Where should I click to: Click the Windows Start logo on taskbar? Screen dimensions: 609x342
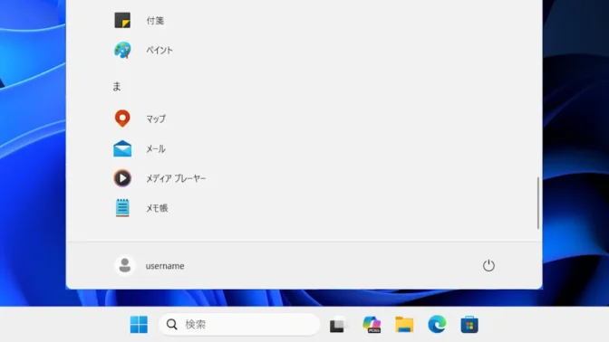pos(139,324)
